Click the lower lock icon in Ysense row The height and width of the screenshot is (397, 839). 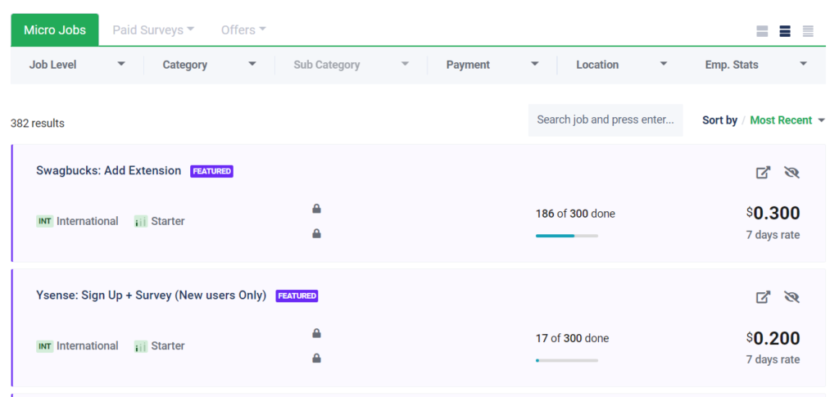point(317,358)
